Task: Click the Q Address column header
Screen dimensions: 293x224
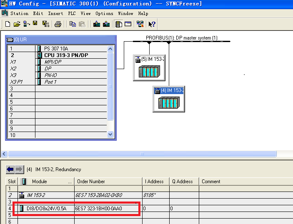Action: [184, 182]
